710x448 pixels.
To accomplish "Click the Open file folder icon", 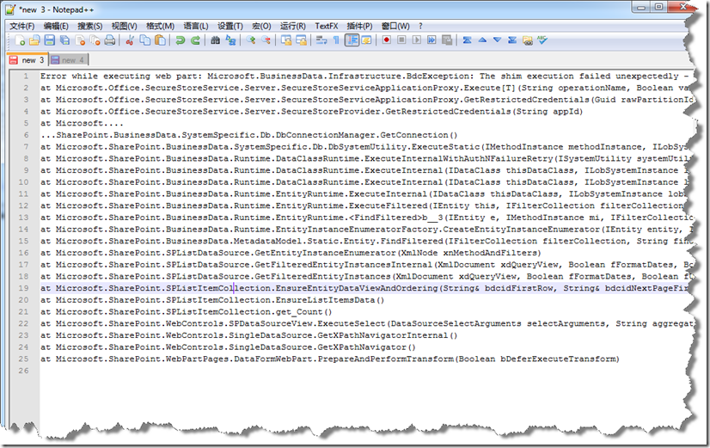I will point(35,40).
